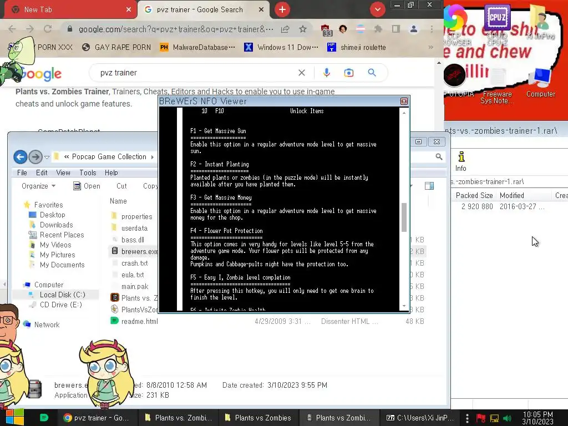Expand Popcap Game Collection breadcrumb arrow
The height and width of the screenshot is (426, 568).
(152, 157)
